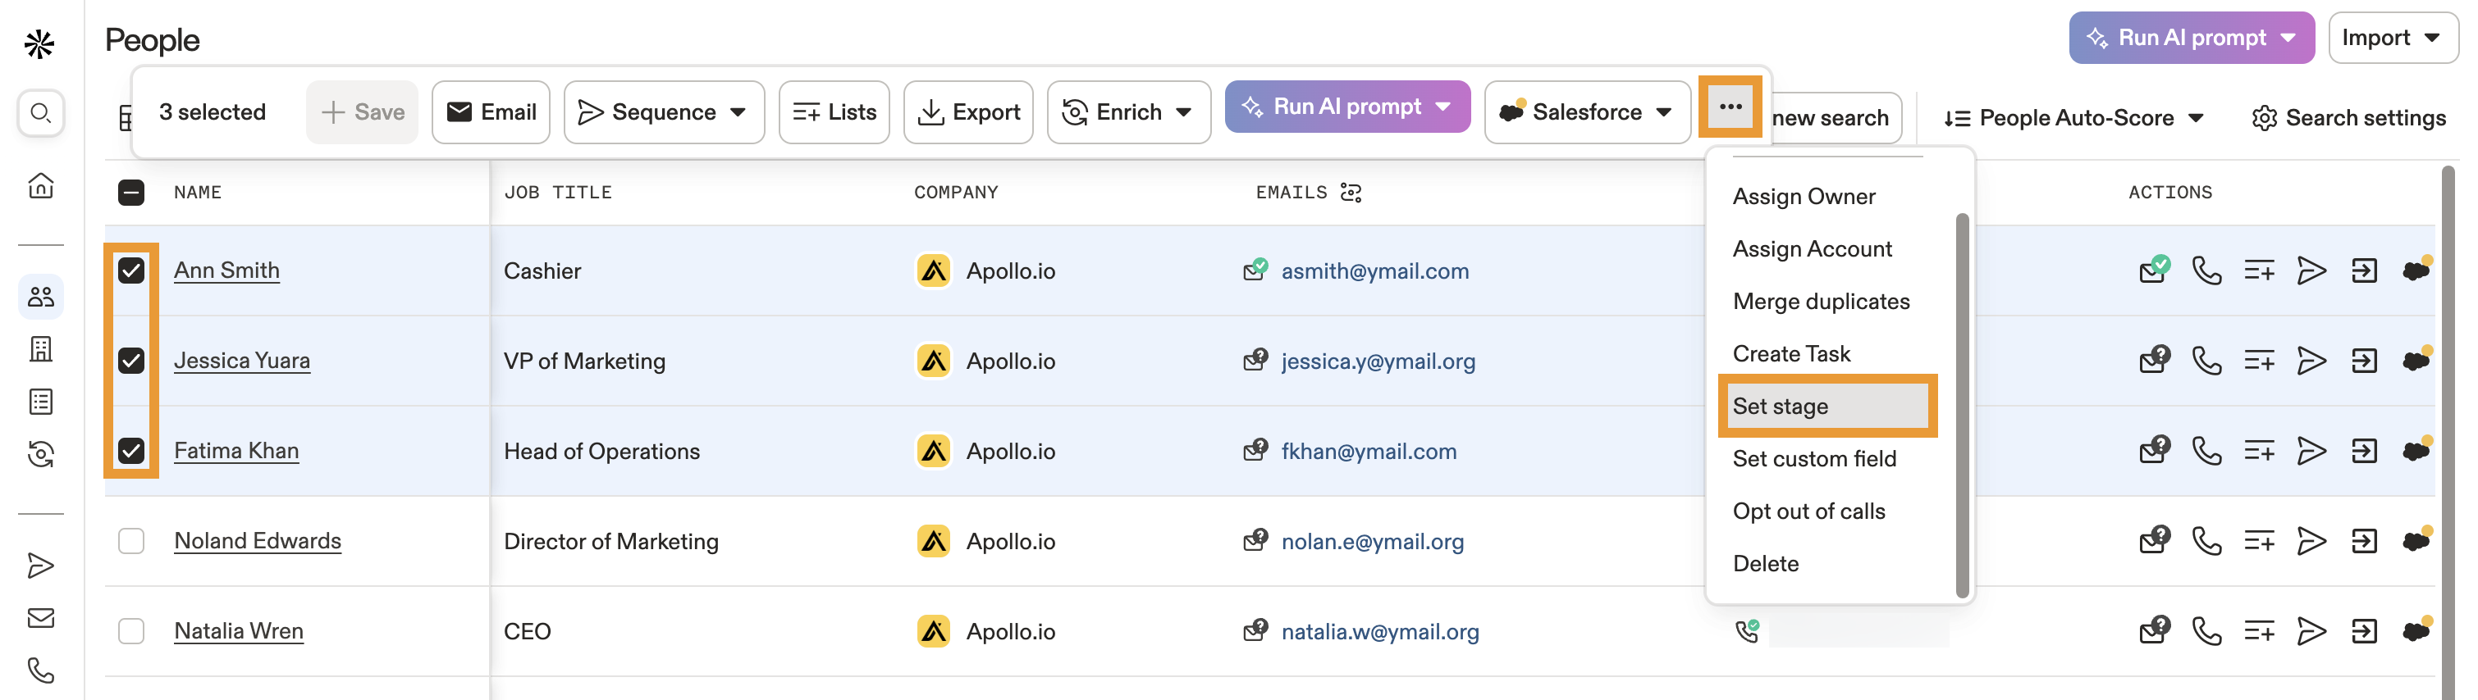The width and height of the screenshot is (2478, 700).
Task: Click the table vertical scrollbar
Action: [2448, 433]
